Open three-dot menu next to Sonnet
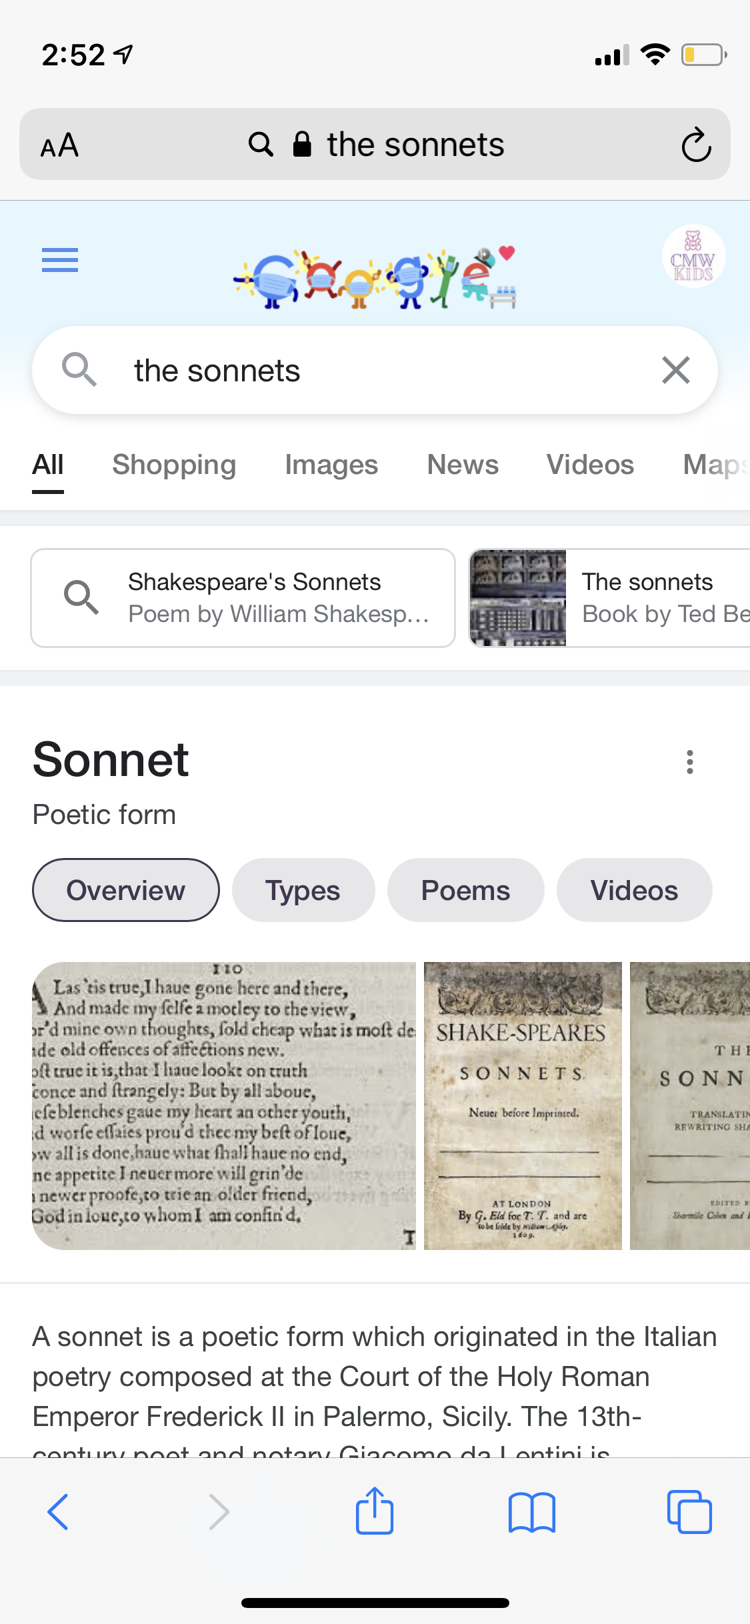This screenshot has width=750, height=1624. coord(689,762)
